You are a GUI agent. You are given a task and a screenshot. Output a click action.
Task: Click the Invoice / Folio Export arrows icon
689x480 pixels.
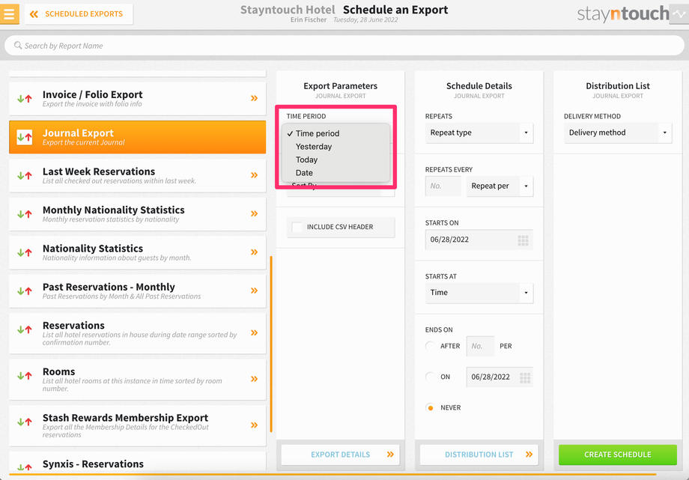tap(24, 99)
